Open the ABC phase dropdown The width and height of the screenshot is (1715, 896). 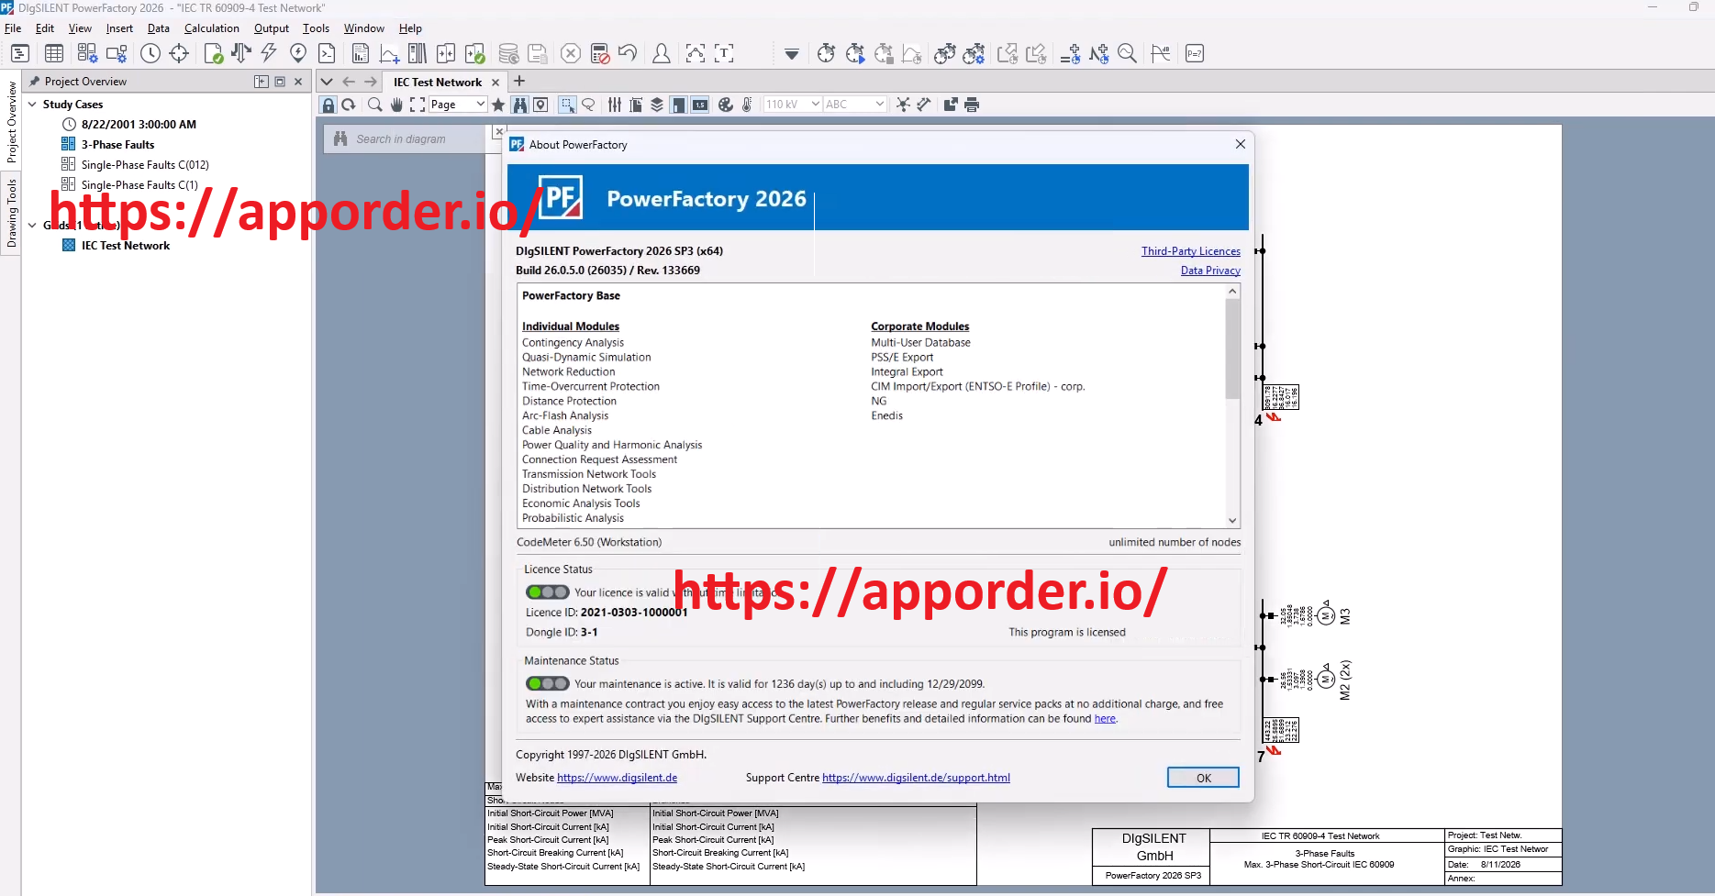tap(854, 105)
